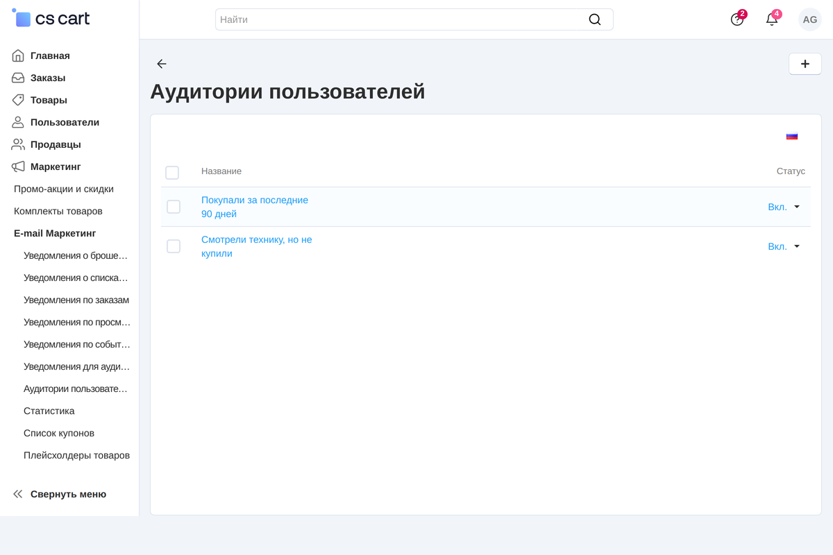Click the inbox icon beside Заказы
This screenshot has height=555, width=833.
coord(18,78)
